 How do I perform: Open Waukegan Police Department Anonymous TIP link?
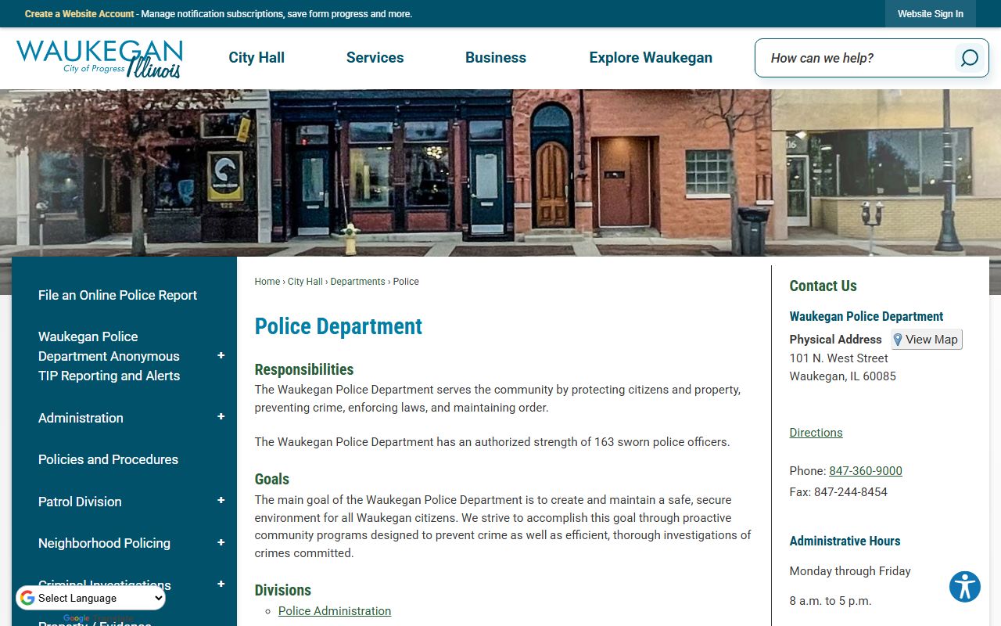tap(109, 356)
